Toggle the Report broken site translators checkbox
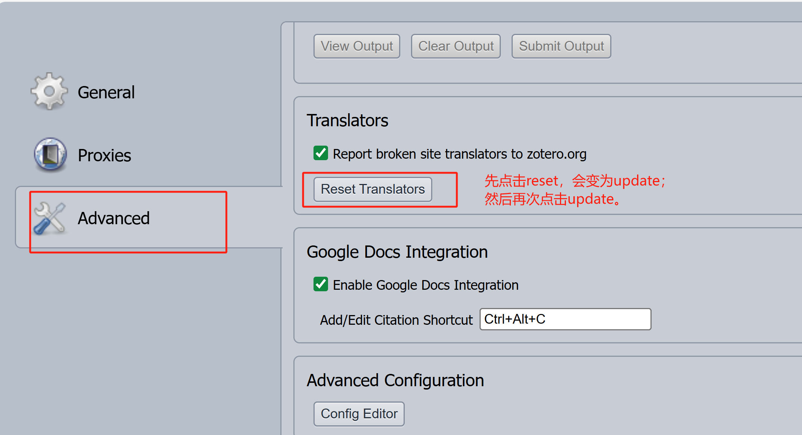This screenshot has width=802, height=435. point(321,153)
